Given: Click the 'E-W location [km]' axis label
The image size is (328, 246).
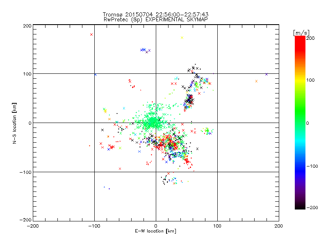Looking at the screenshot, I should [x=155, y=231].
